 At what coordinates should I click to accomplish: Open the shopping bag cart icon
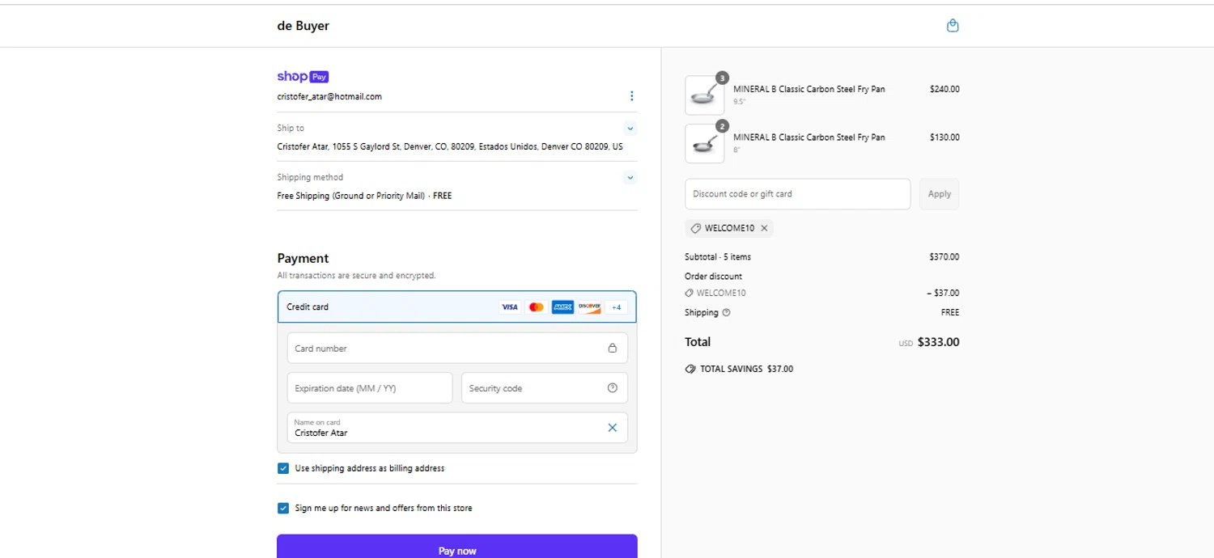(x=953, y=26)
